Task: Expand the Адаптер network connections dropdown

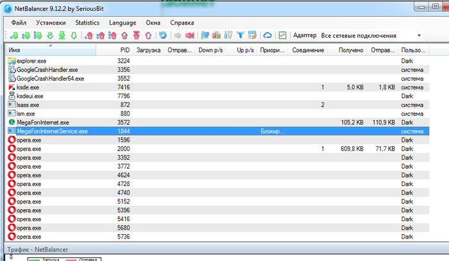Action: coord(419,35)
